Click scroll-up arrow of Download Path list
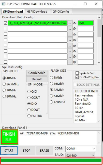Viewport: 103px width, 165px height. coord(99,17)
